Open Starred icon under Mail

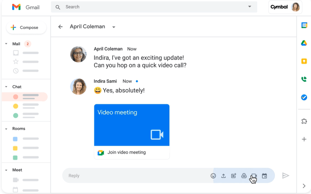[16, 62]
